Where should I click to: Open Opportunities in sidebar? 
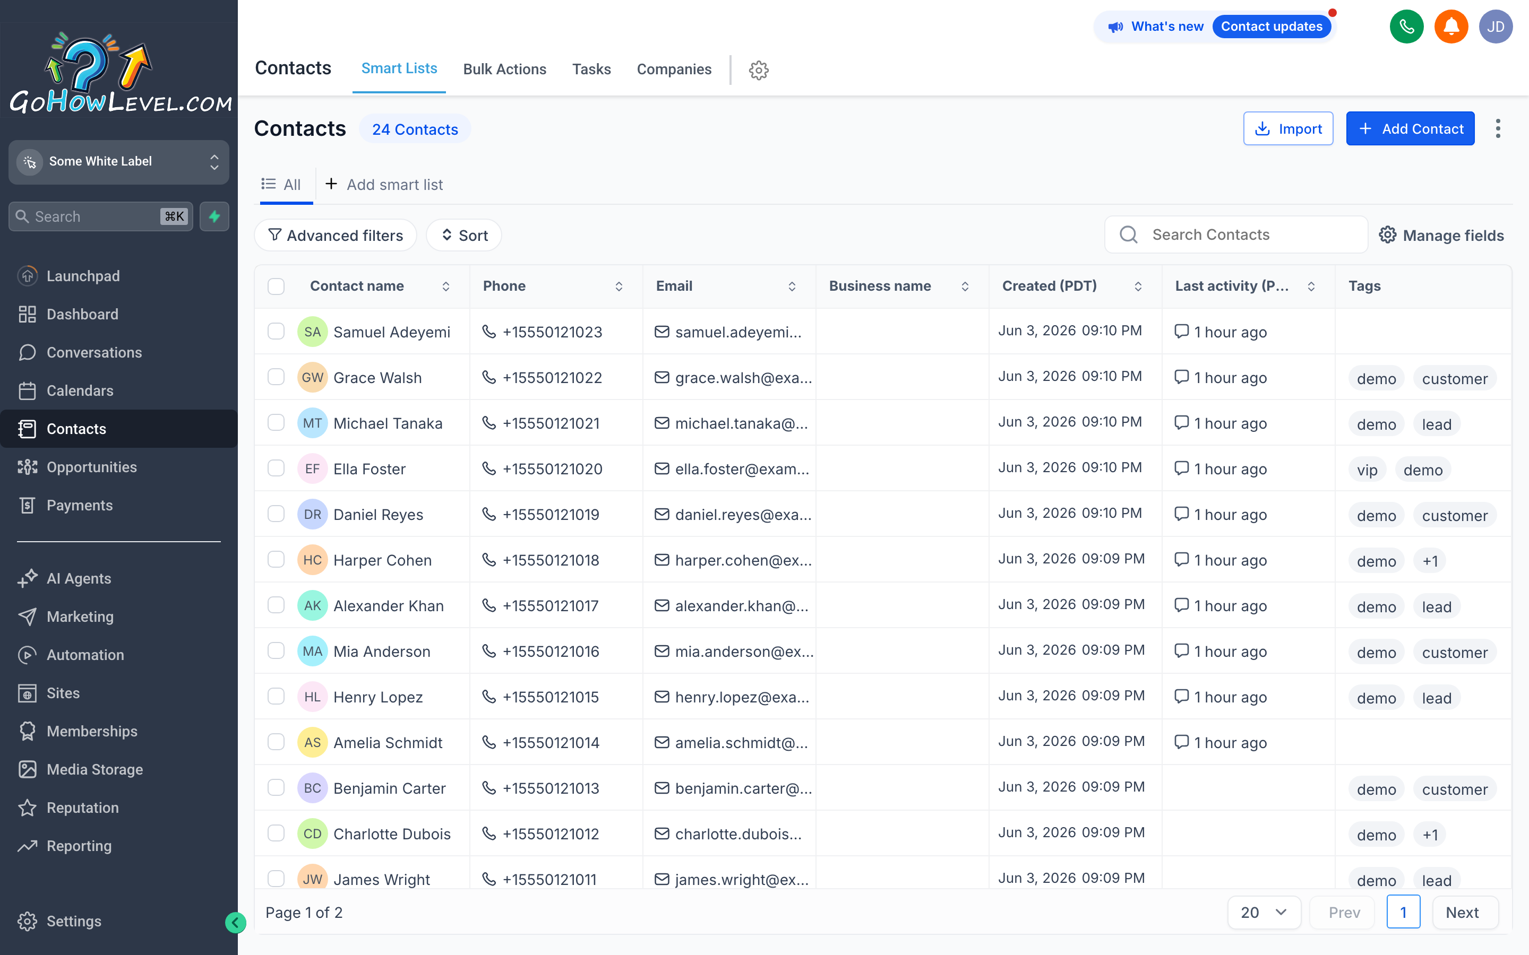coord(119,467)
